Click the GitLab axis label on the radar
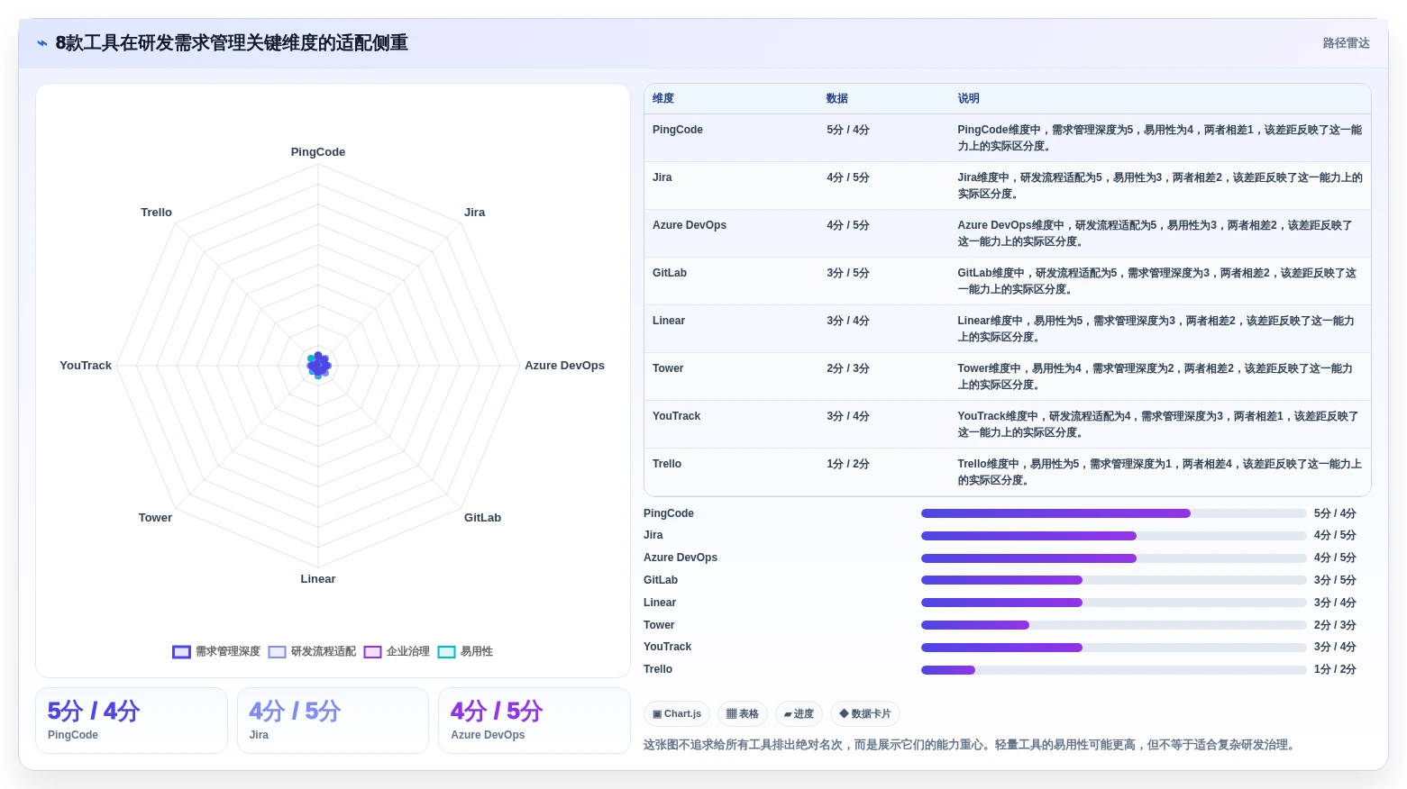Viewport: 1407px width, 789px height. (482, 518)
